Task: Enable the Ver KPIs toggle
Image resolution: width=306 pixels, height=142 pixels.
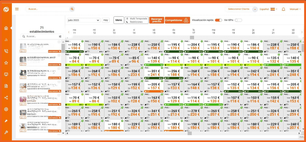Action: tap(238, 20)
